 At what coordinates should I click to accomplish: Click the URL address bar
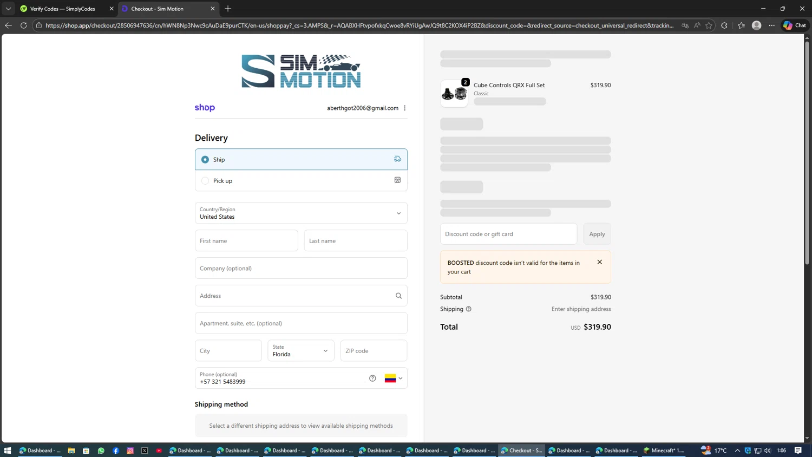tap(359, 25)
